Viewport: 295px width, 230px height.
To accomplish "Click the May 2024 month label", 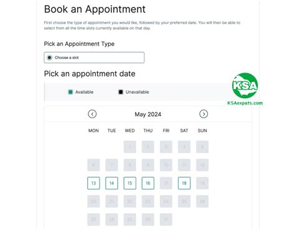I will tap(148, 114).
